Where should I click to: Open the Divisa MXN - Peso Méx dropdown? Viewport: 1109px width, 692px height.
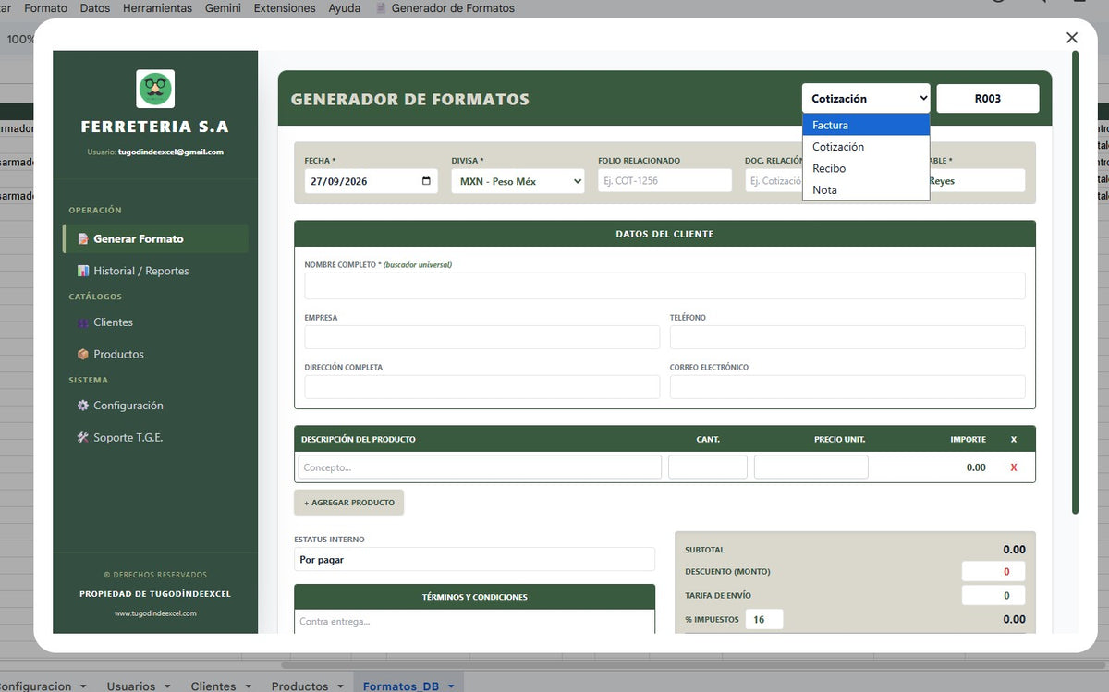click(x=518, y=181)
